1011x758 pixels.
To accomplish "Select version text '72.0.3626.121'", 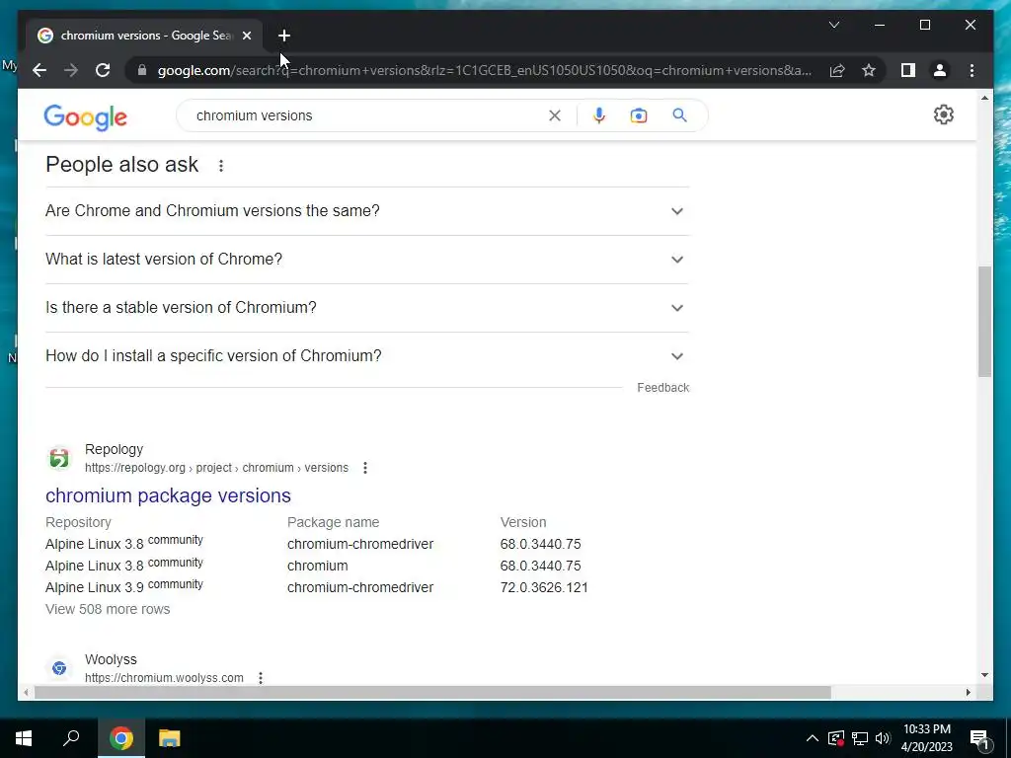I will pyautogui.click(x=544, y=587).
